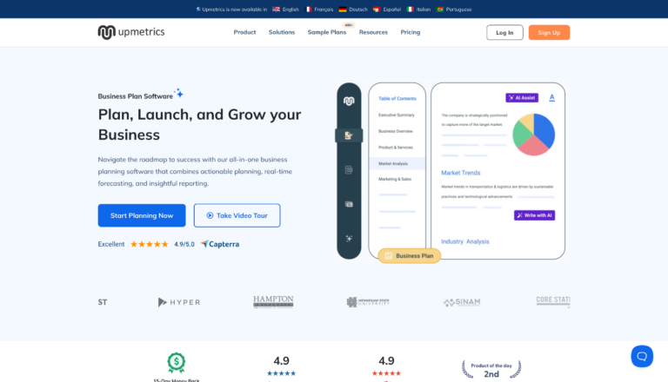Click the AI Assist purple button
Viewport: 668px width, 382px height.
click(522, 98)
